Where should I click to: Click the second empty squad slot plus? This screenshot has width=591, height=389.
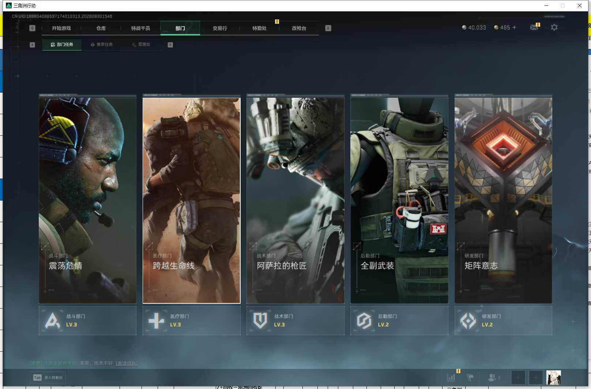tap(536, 377)
